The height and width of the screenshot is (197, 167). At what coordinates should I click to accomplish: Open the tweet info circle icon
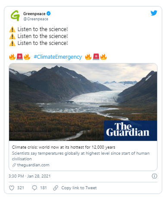[x=154, y=176]
